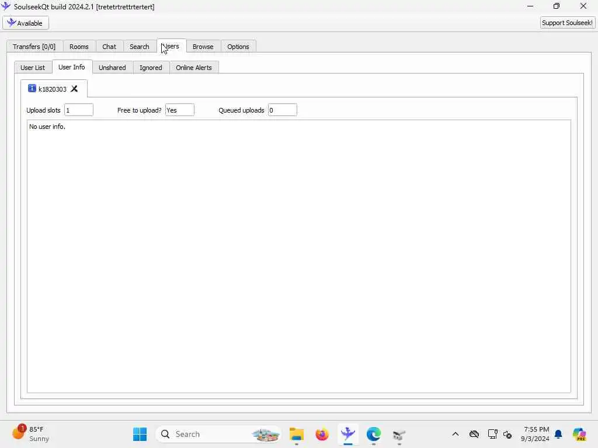Viewport: 598px width, 448px height.
Task: Open the Options tab
Action: [x=238, y=47]
